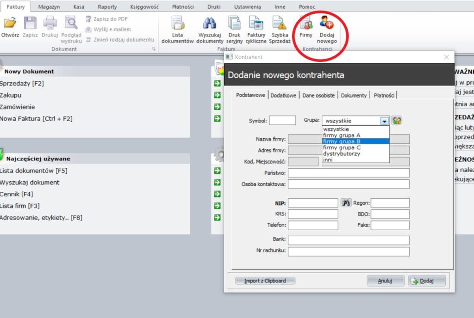Click the Faktury cykliczne icon
Screen dimensions: 474x318
256,24
